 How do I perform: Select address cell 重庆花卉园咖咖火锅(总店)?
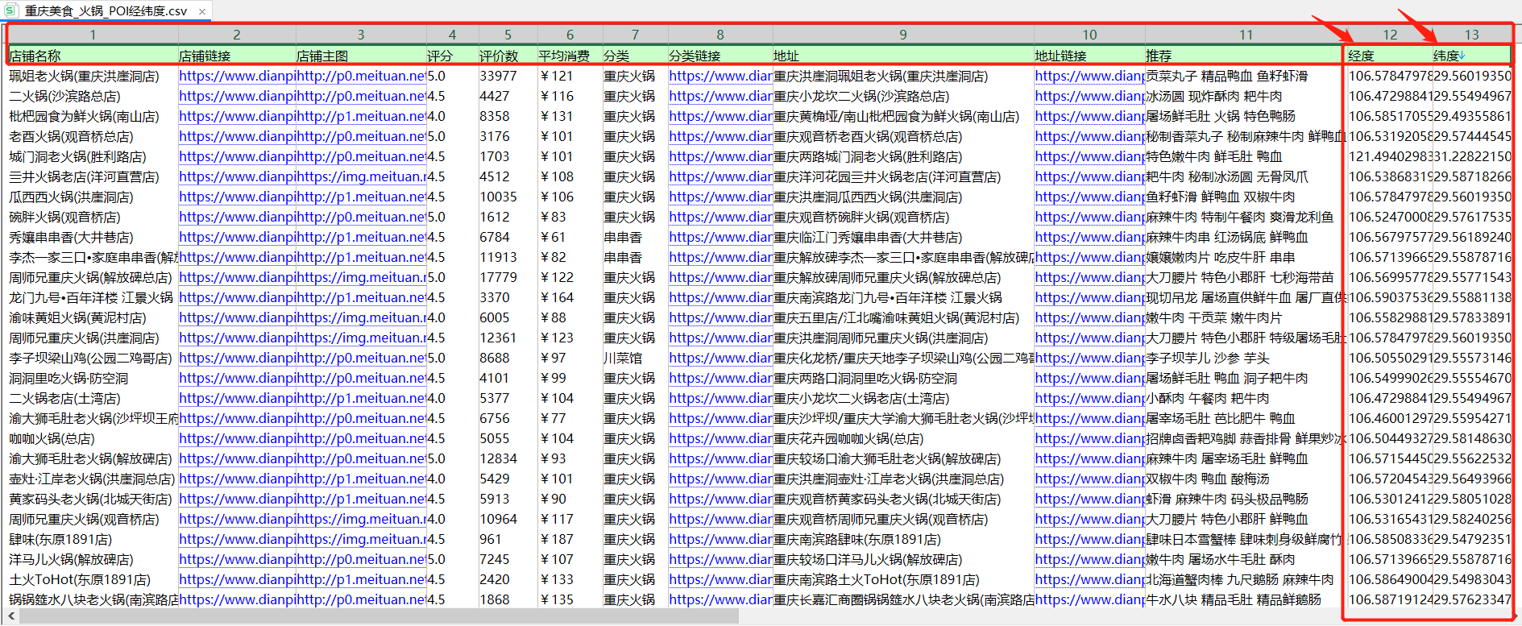[903, 438]
